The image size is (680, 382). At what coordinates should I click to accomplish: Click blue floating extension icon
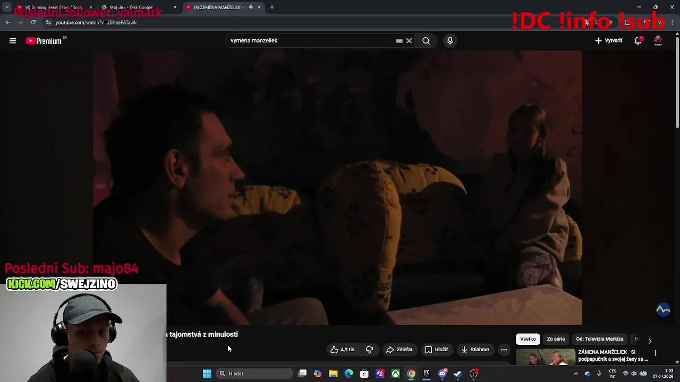pos(663,309)
